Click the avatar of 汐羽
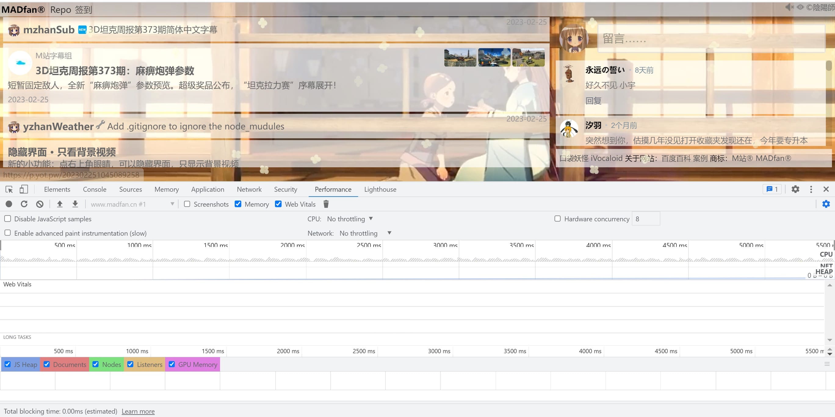835x417 pixels. pos(569,129)
